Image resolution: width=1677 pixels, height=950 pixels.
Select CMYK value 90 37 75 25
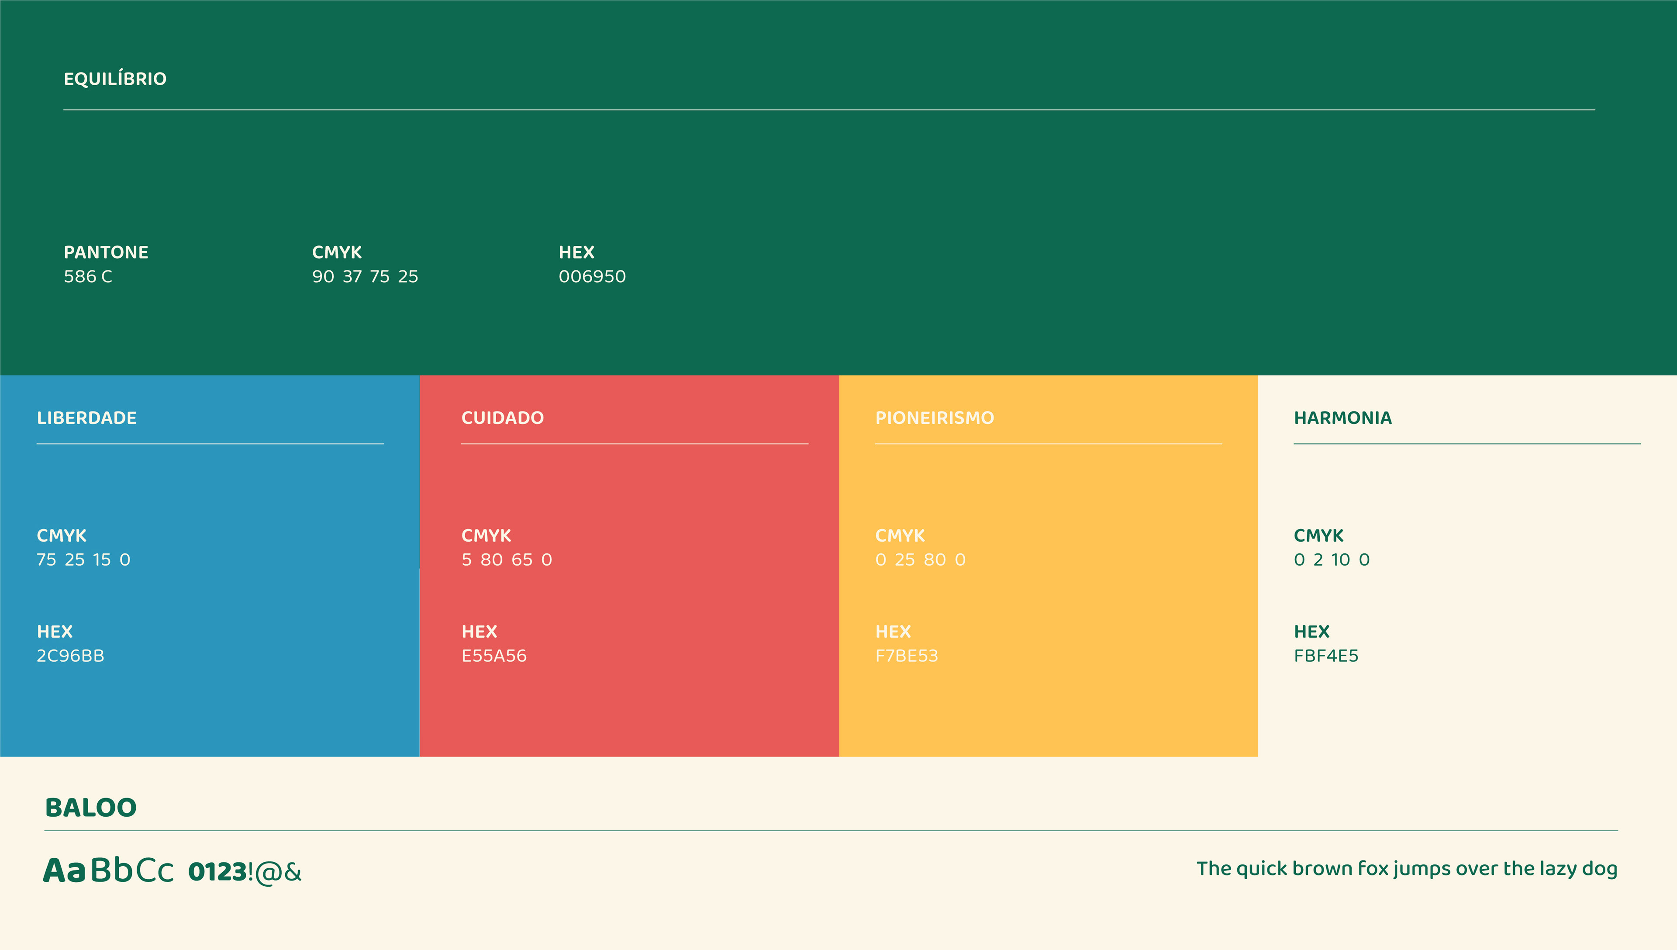point(365,276)
